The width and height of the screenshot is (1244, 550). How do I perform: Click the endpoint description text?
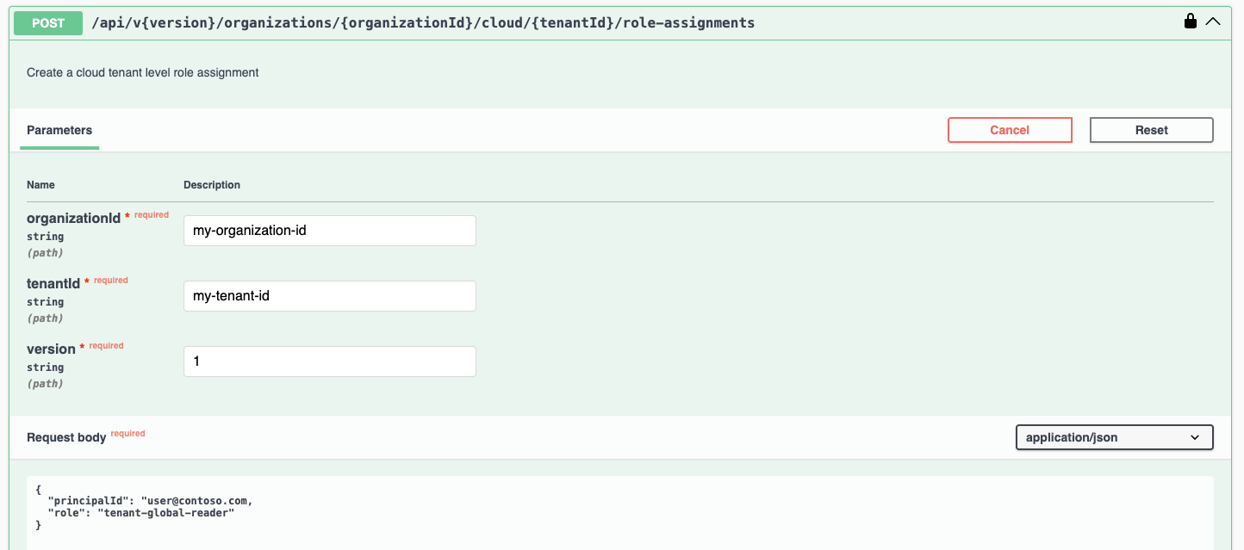[x=143, y=73]
